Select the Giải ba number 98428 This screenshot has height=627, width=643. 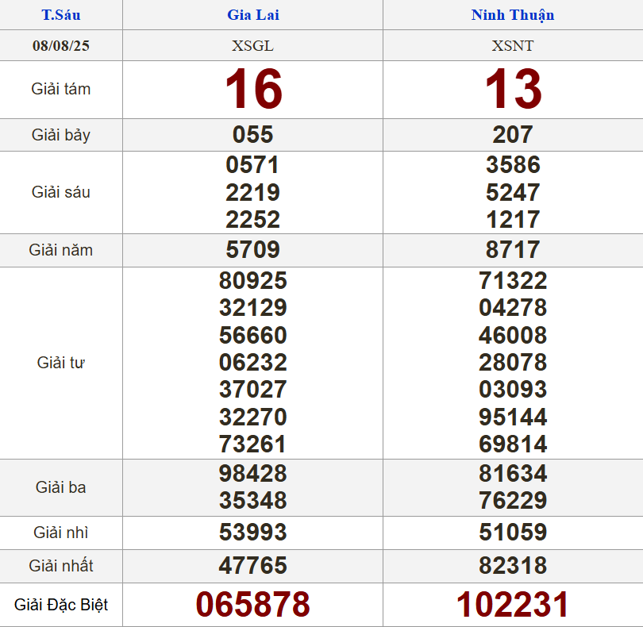click(253, 474)
